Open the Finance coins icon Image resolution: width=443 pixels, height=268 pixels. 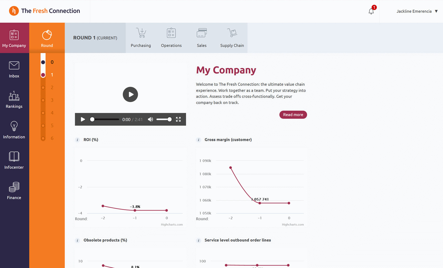(x=14, y=187)
